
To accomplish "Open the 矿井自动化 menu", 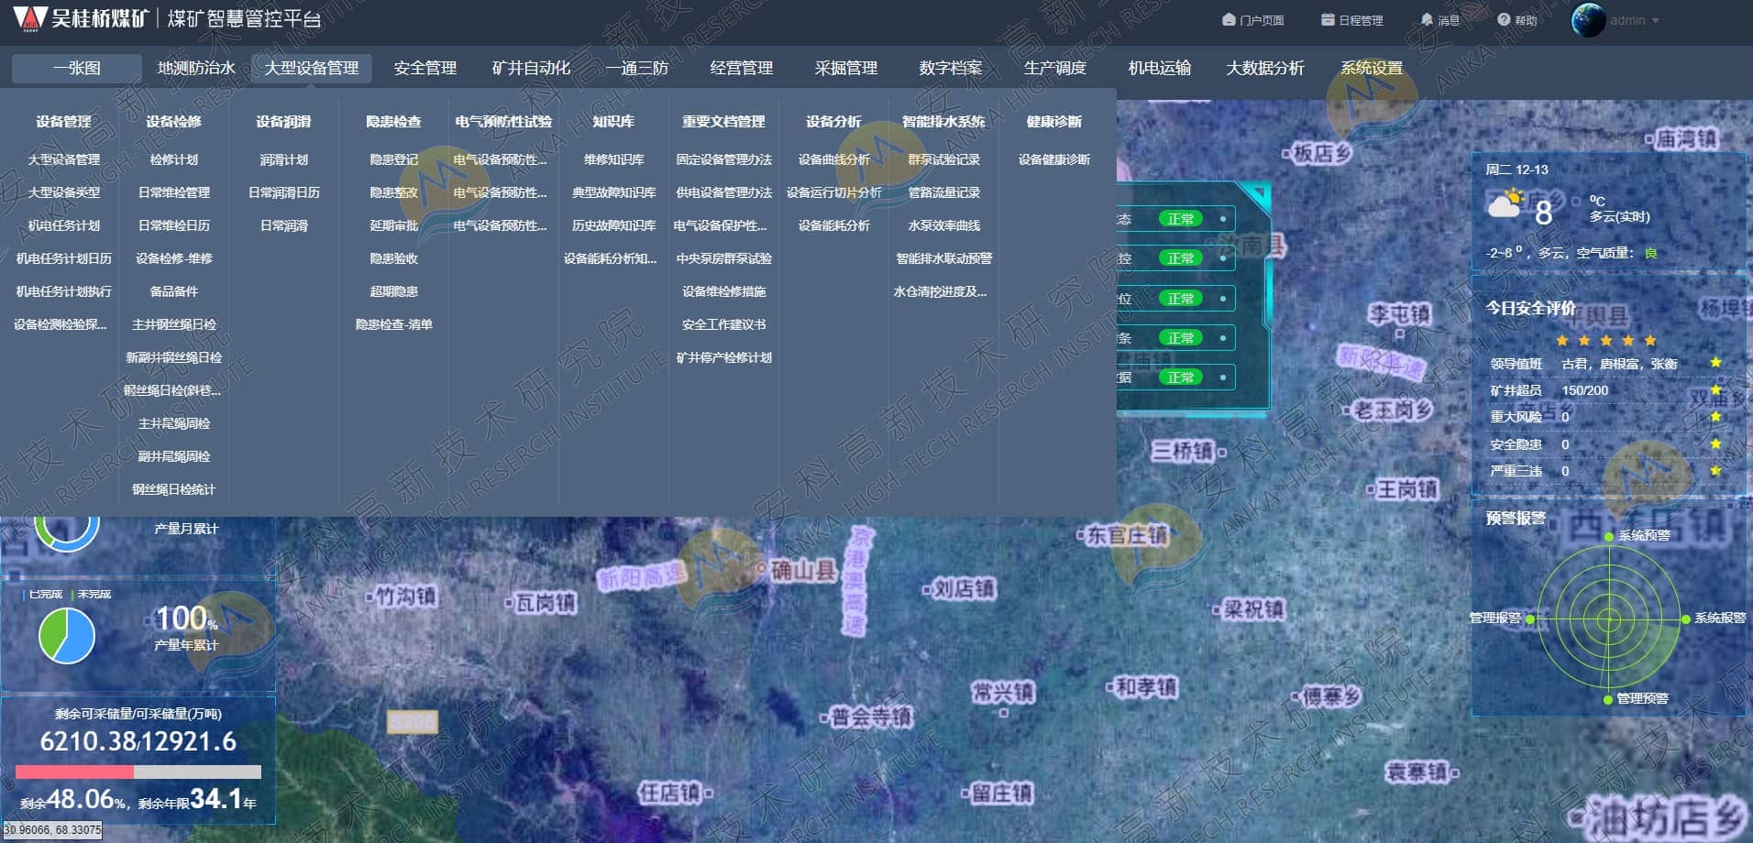I will pyautogui.click(x=531, y=68).
